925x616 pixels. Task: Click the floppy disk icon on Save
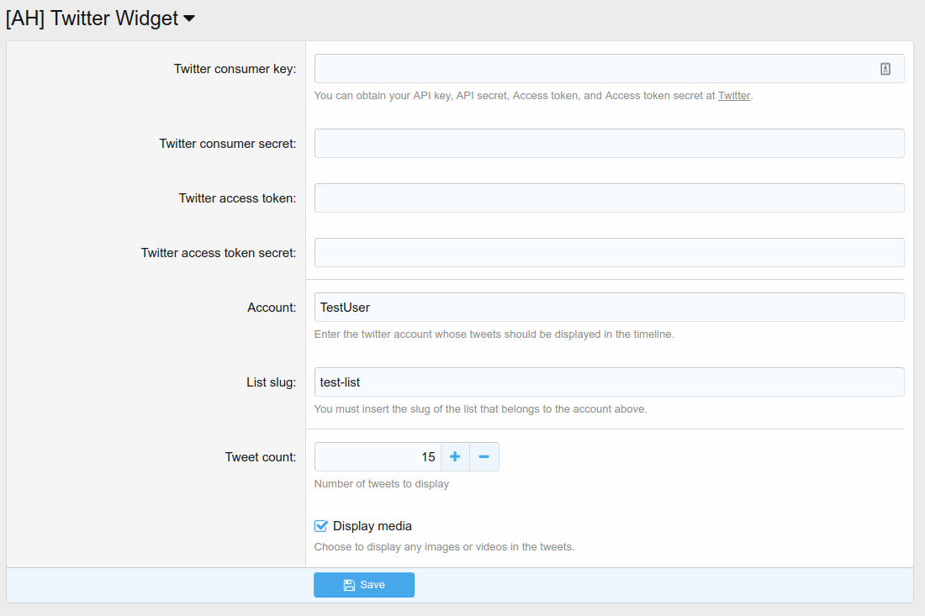[x=349, y=585]
